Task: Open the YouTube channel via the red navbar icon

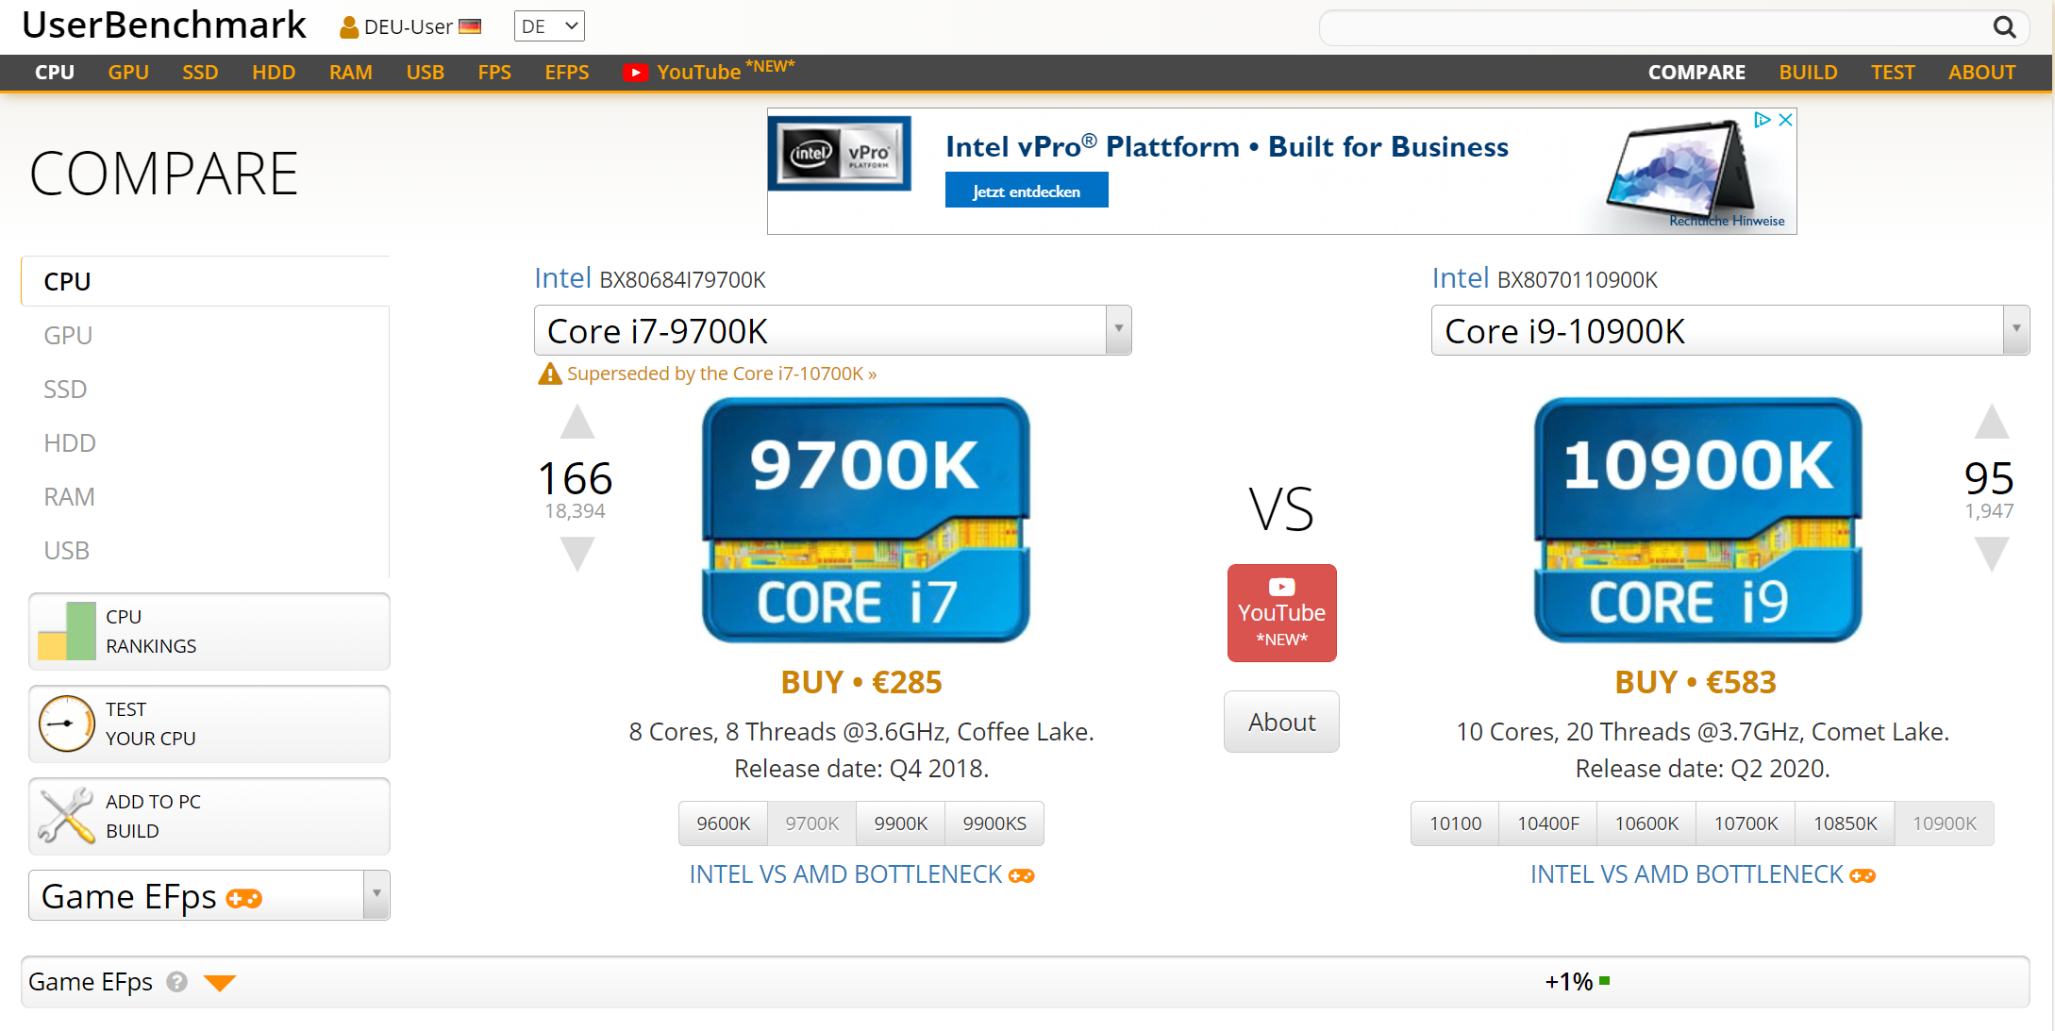Action: pos(637,72)
